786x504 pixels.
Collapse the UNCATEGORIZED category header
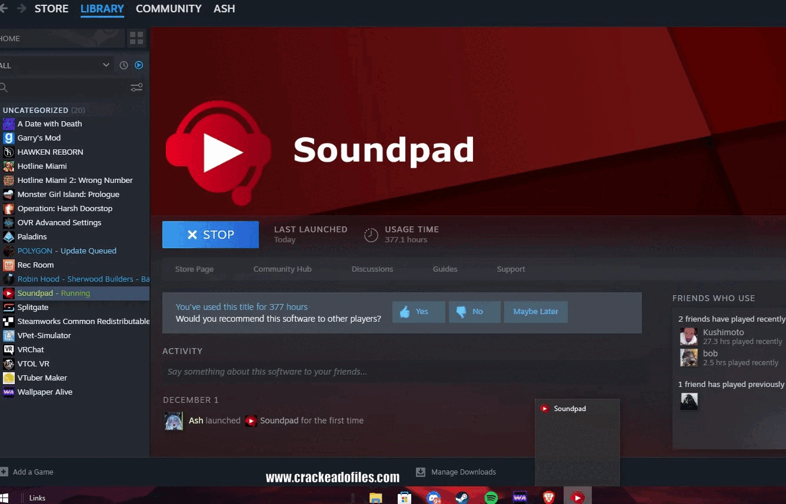tap(44, 110)
